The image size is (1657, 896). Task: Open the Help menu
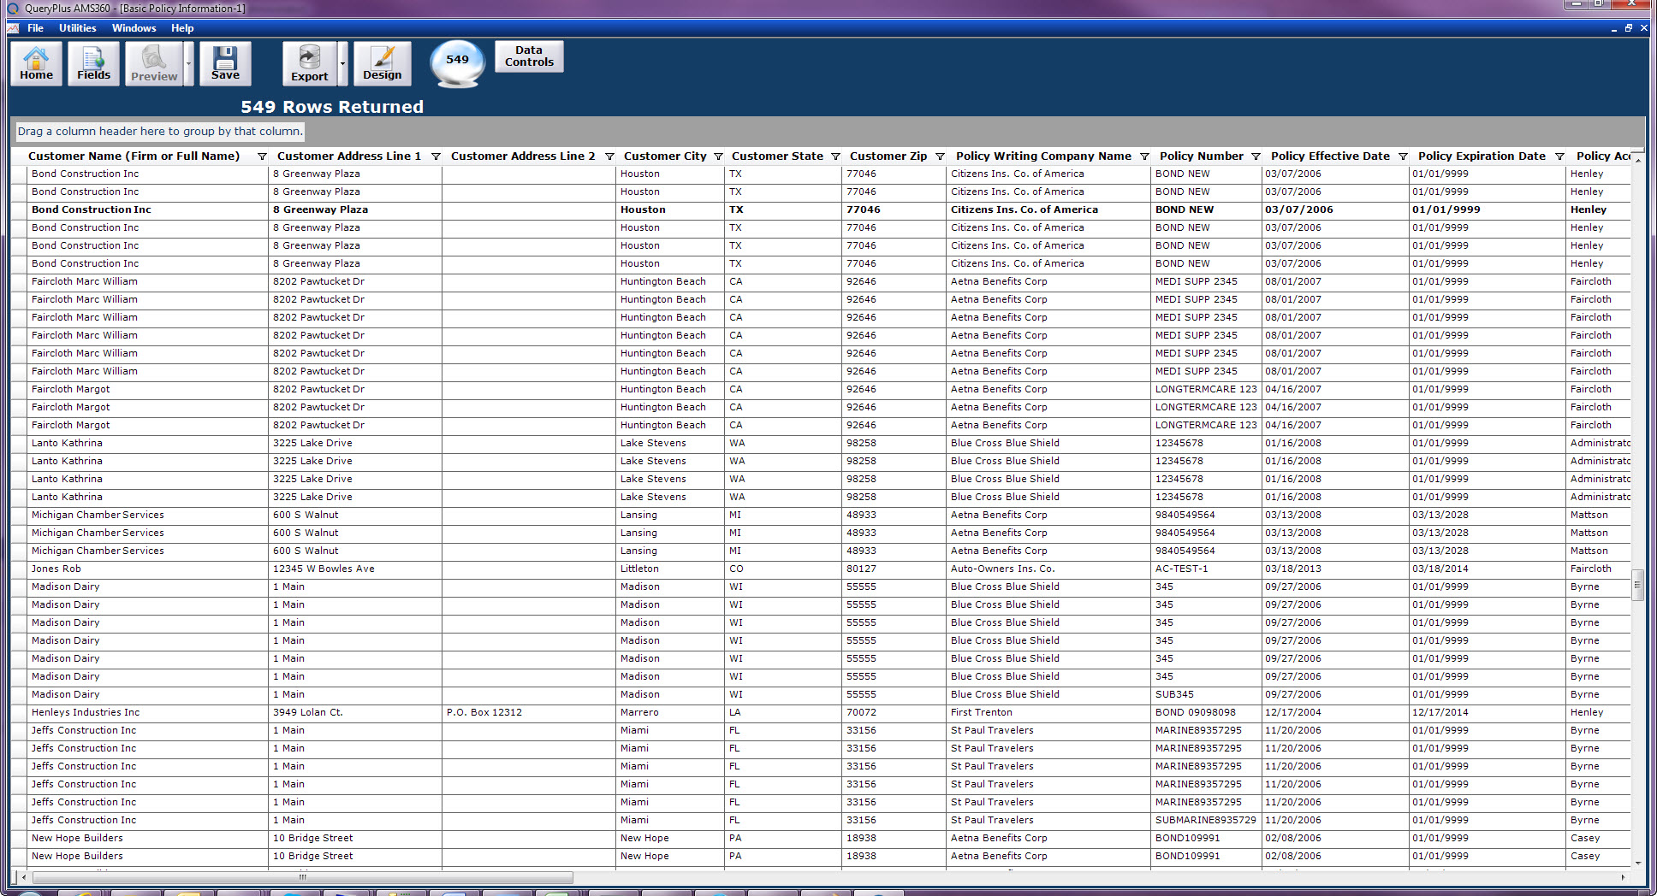(182, 28)
